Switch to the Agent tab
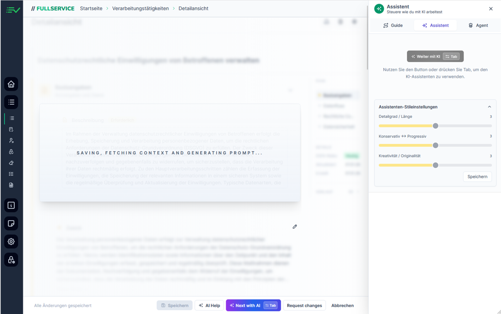Viewport: 501px width, 314px height. point(477,25)
